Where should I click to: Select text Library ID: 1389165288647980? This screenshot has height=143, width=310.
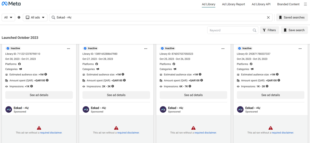coord(100,54)
